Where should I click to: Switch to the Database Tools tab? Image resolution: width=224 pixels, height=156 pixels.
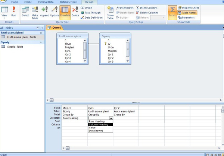point(69,2)
